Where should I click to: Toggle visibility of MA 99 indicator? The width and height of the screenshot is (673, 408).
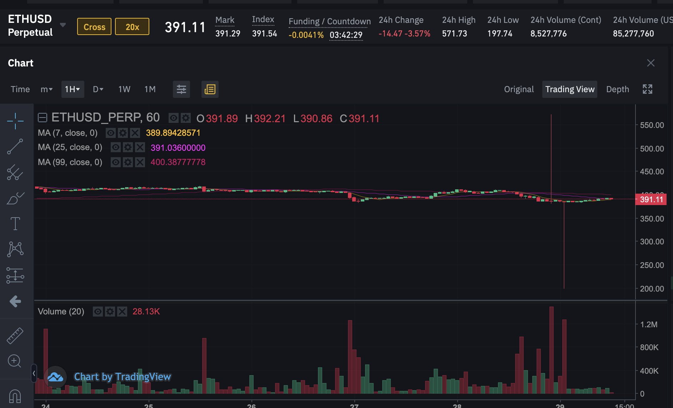point(115,162)
